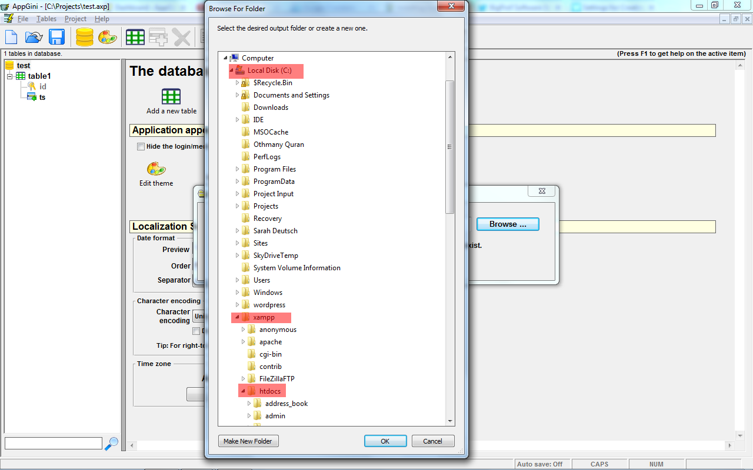Open the theme palette icon in toolbar
The height and width of the screenshot is (470, 753).
pyautogui.click(x=107, y=38)
